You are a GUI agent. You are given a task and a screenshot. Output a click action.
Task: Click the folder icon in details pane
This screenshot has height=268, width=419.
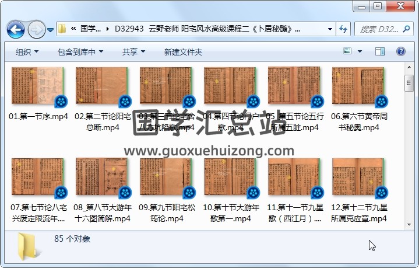coord(29,246)
